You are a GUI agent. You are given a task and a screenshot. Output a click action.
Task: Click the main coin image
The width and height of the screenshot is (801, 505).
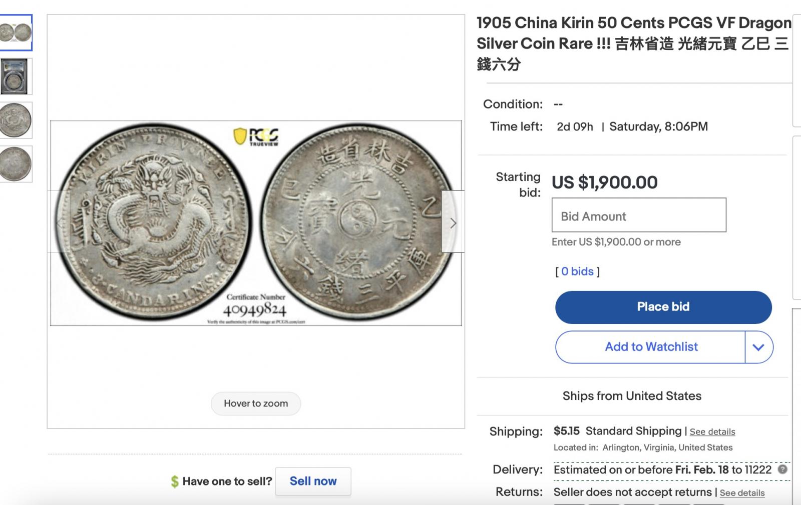coord(255,223)
